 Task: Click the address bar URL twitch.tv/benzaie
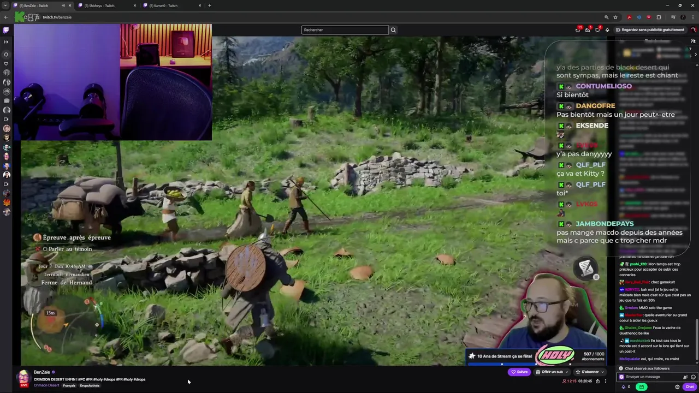[57, 17]
